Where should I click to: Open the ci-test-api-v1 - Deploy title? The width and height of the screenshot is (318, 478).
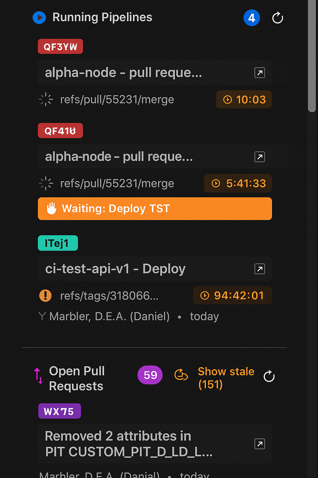coord(115,269)
